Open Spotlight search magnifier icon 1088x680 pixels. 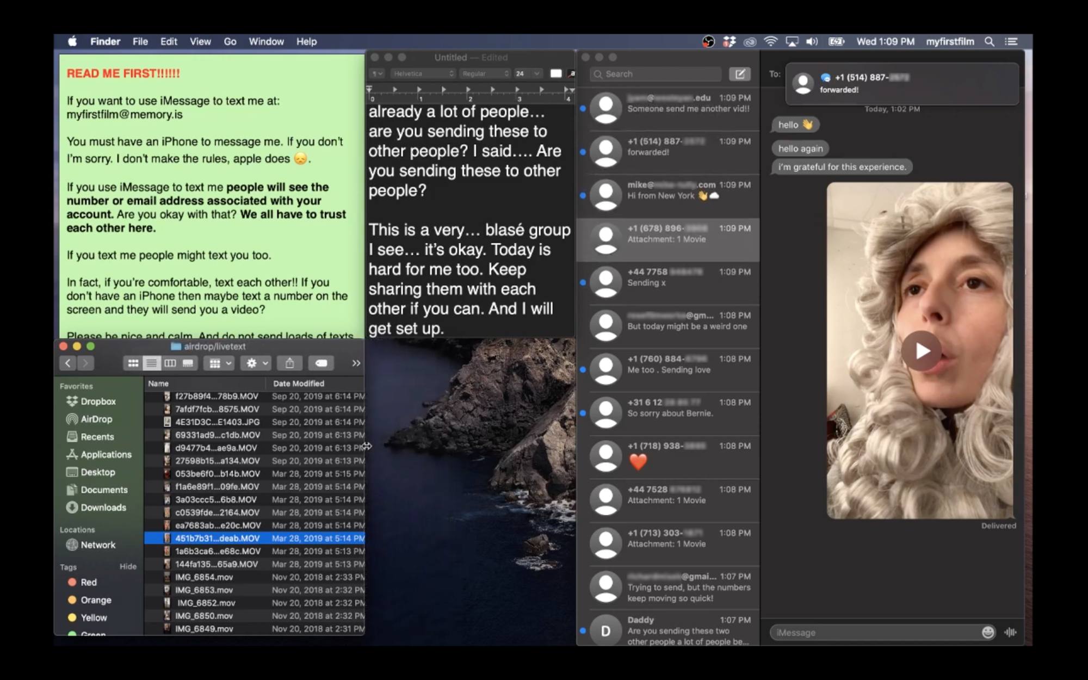[989, 41]
